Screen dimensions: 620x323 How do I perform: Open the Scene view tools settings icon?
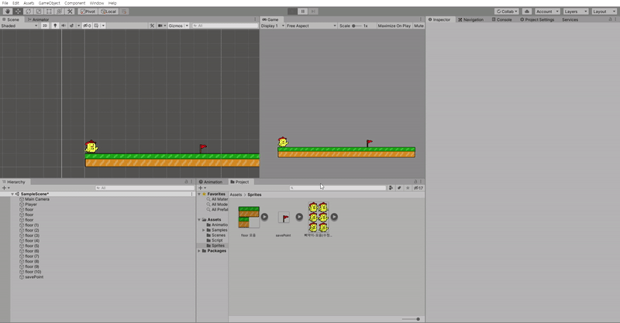click(152, 26)
